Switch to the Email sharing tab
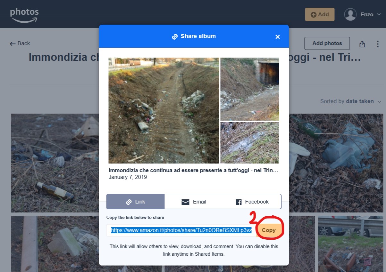The width and height of the screenshot is (386, 272). 194,202
